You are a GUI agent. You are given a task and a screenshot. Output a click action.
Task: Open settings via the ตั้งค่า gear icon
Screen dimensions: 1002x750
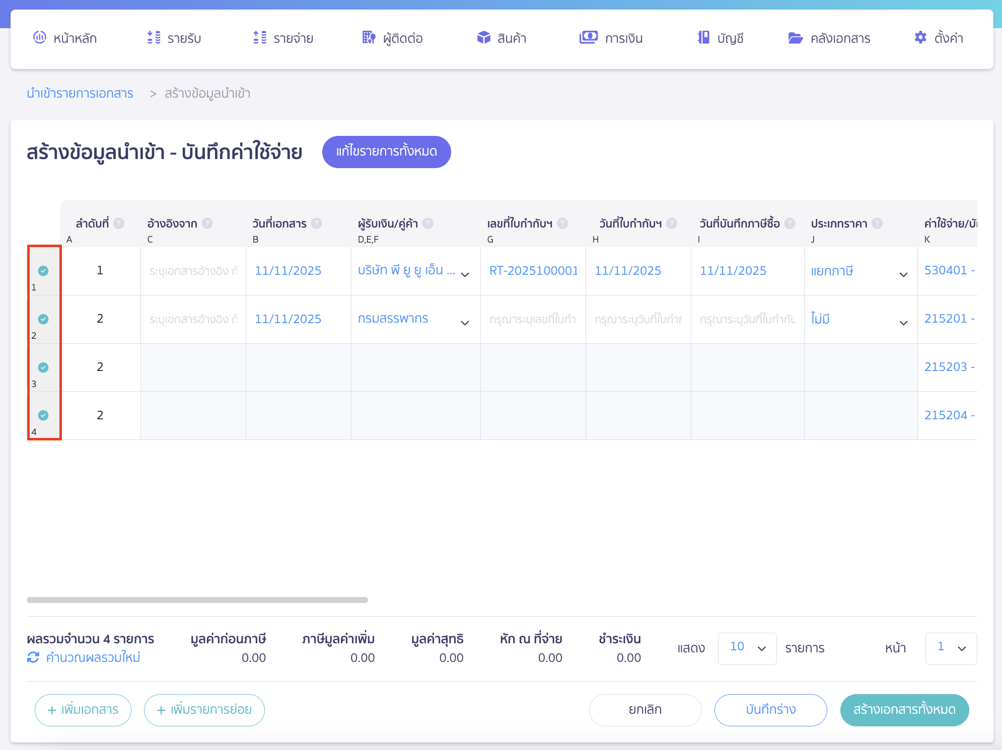coord(920,37)
